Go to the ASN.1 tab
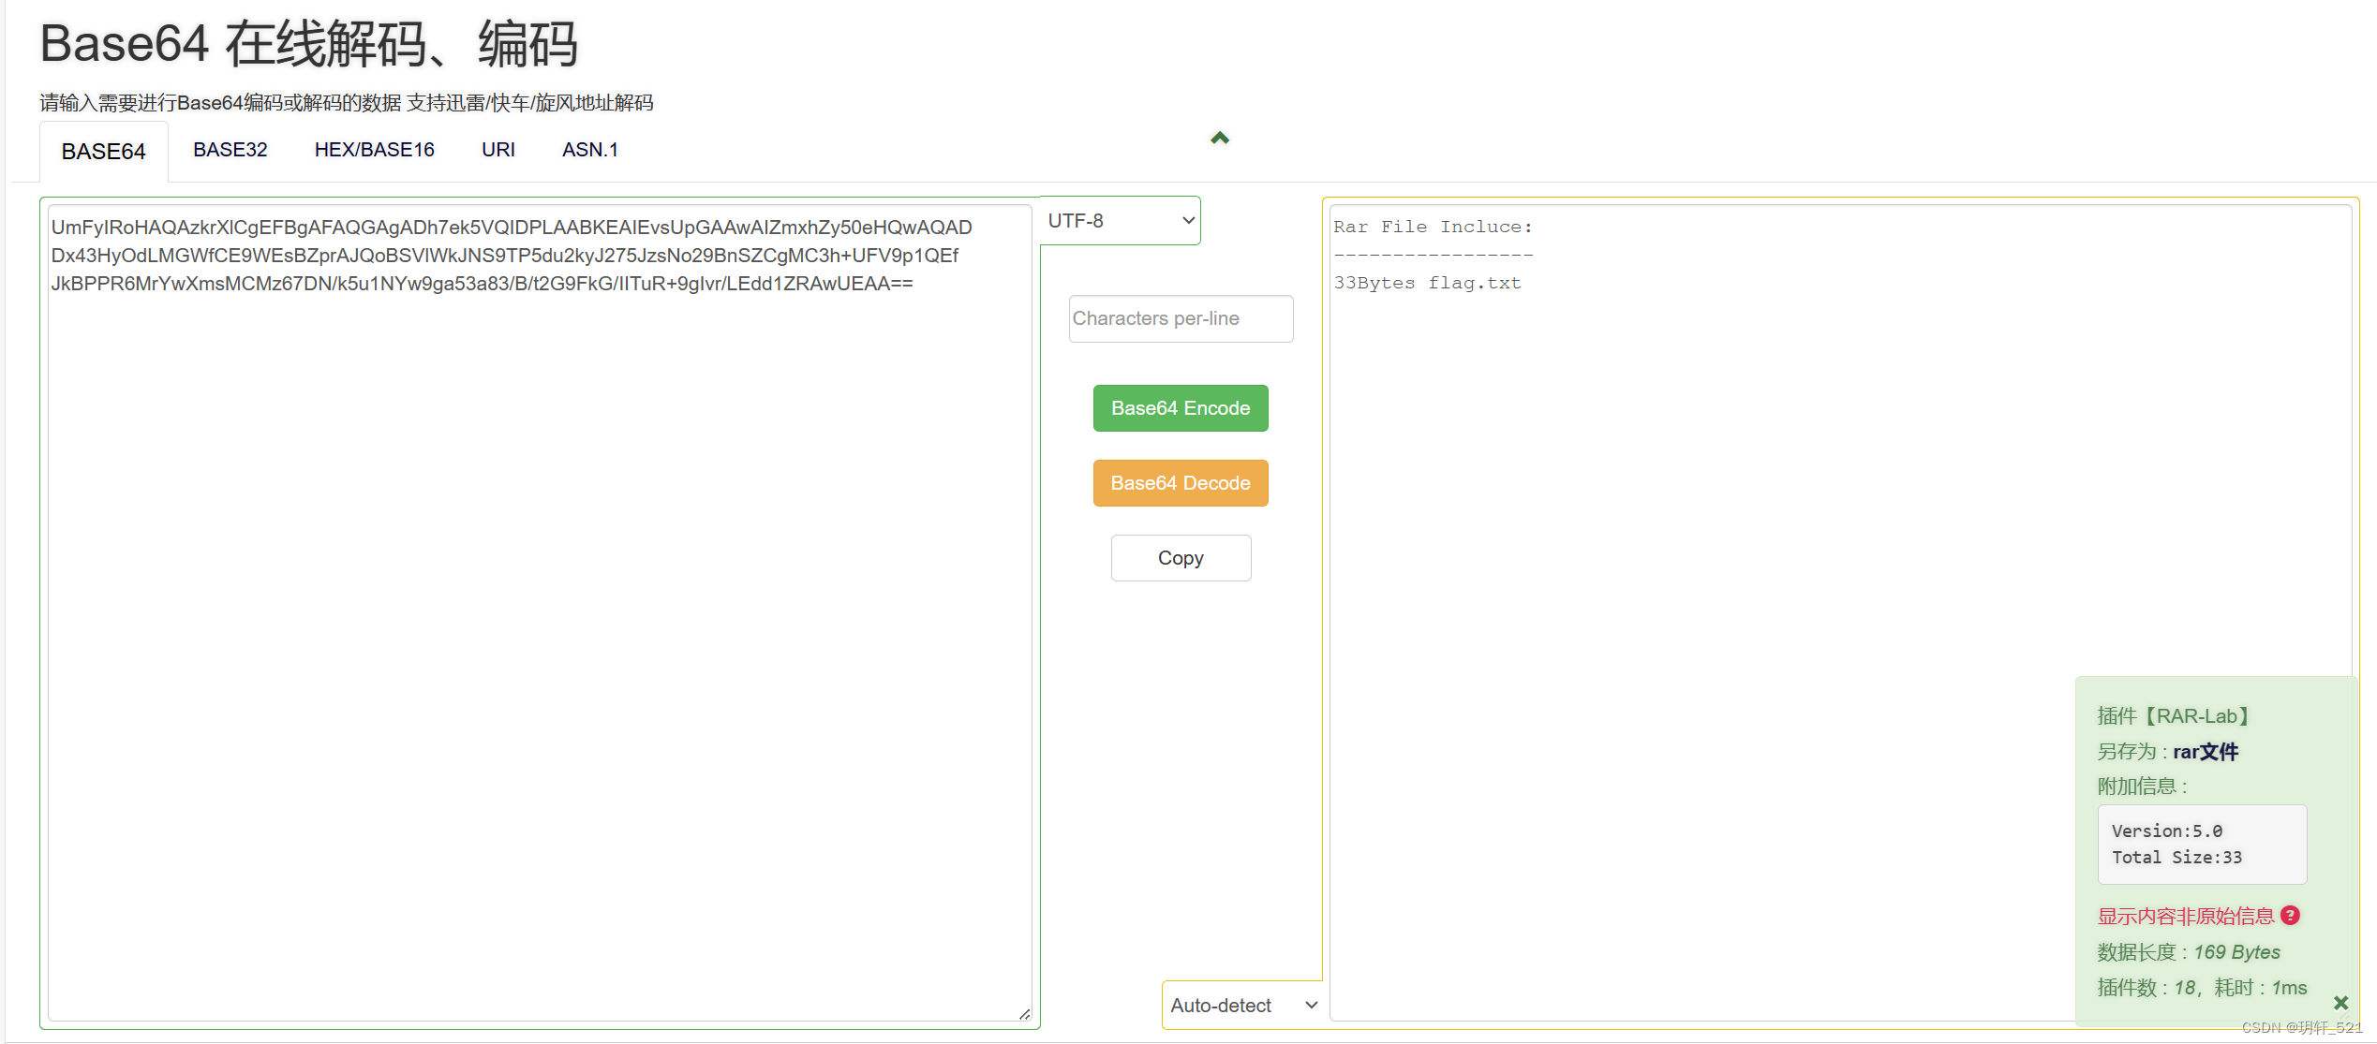2377x1044 pixels. coord(589,150)
